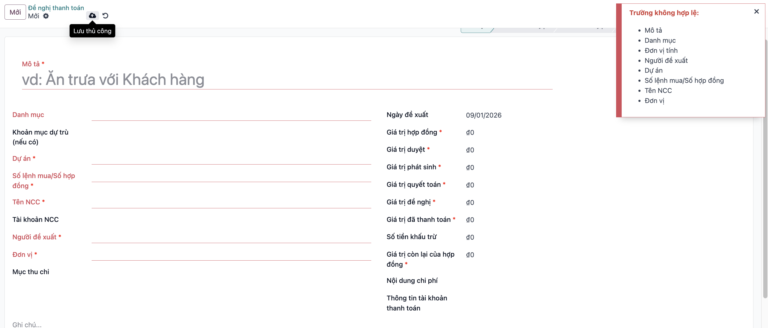This screenshot has width=768, height=328.
Task: Click 'Mô tả' in the error list
Action: click(x=653, y=31)
